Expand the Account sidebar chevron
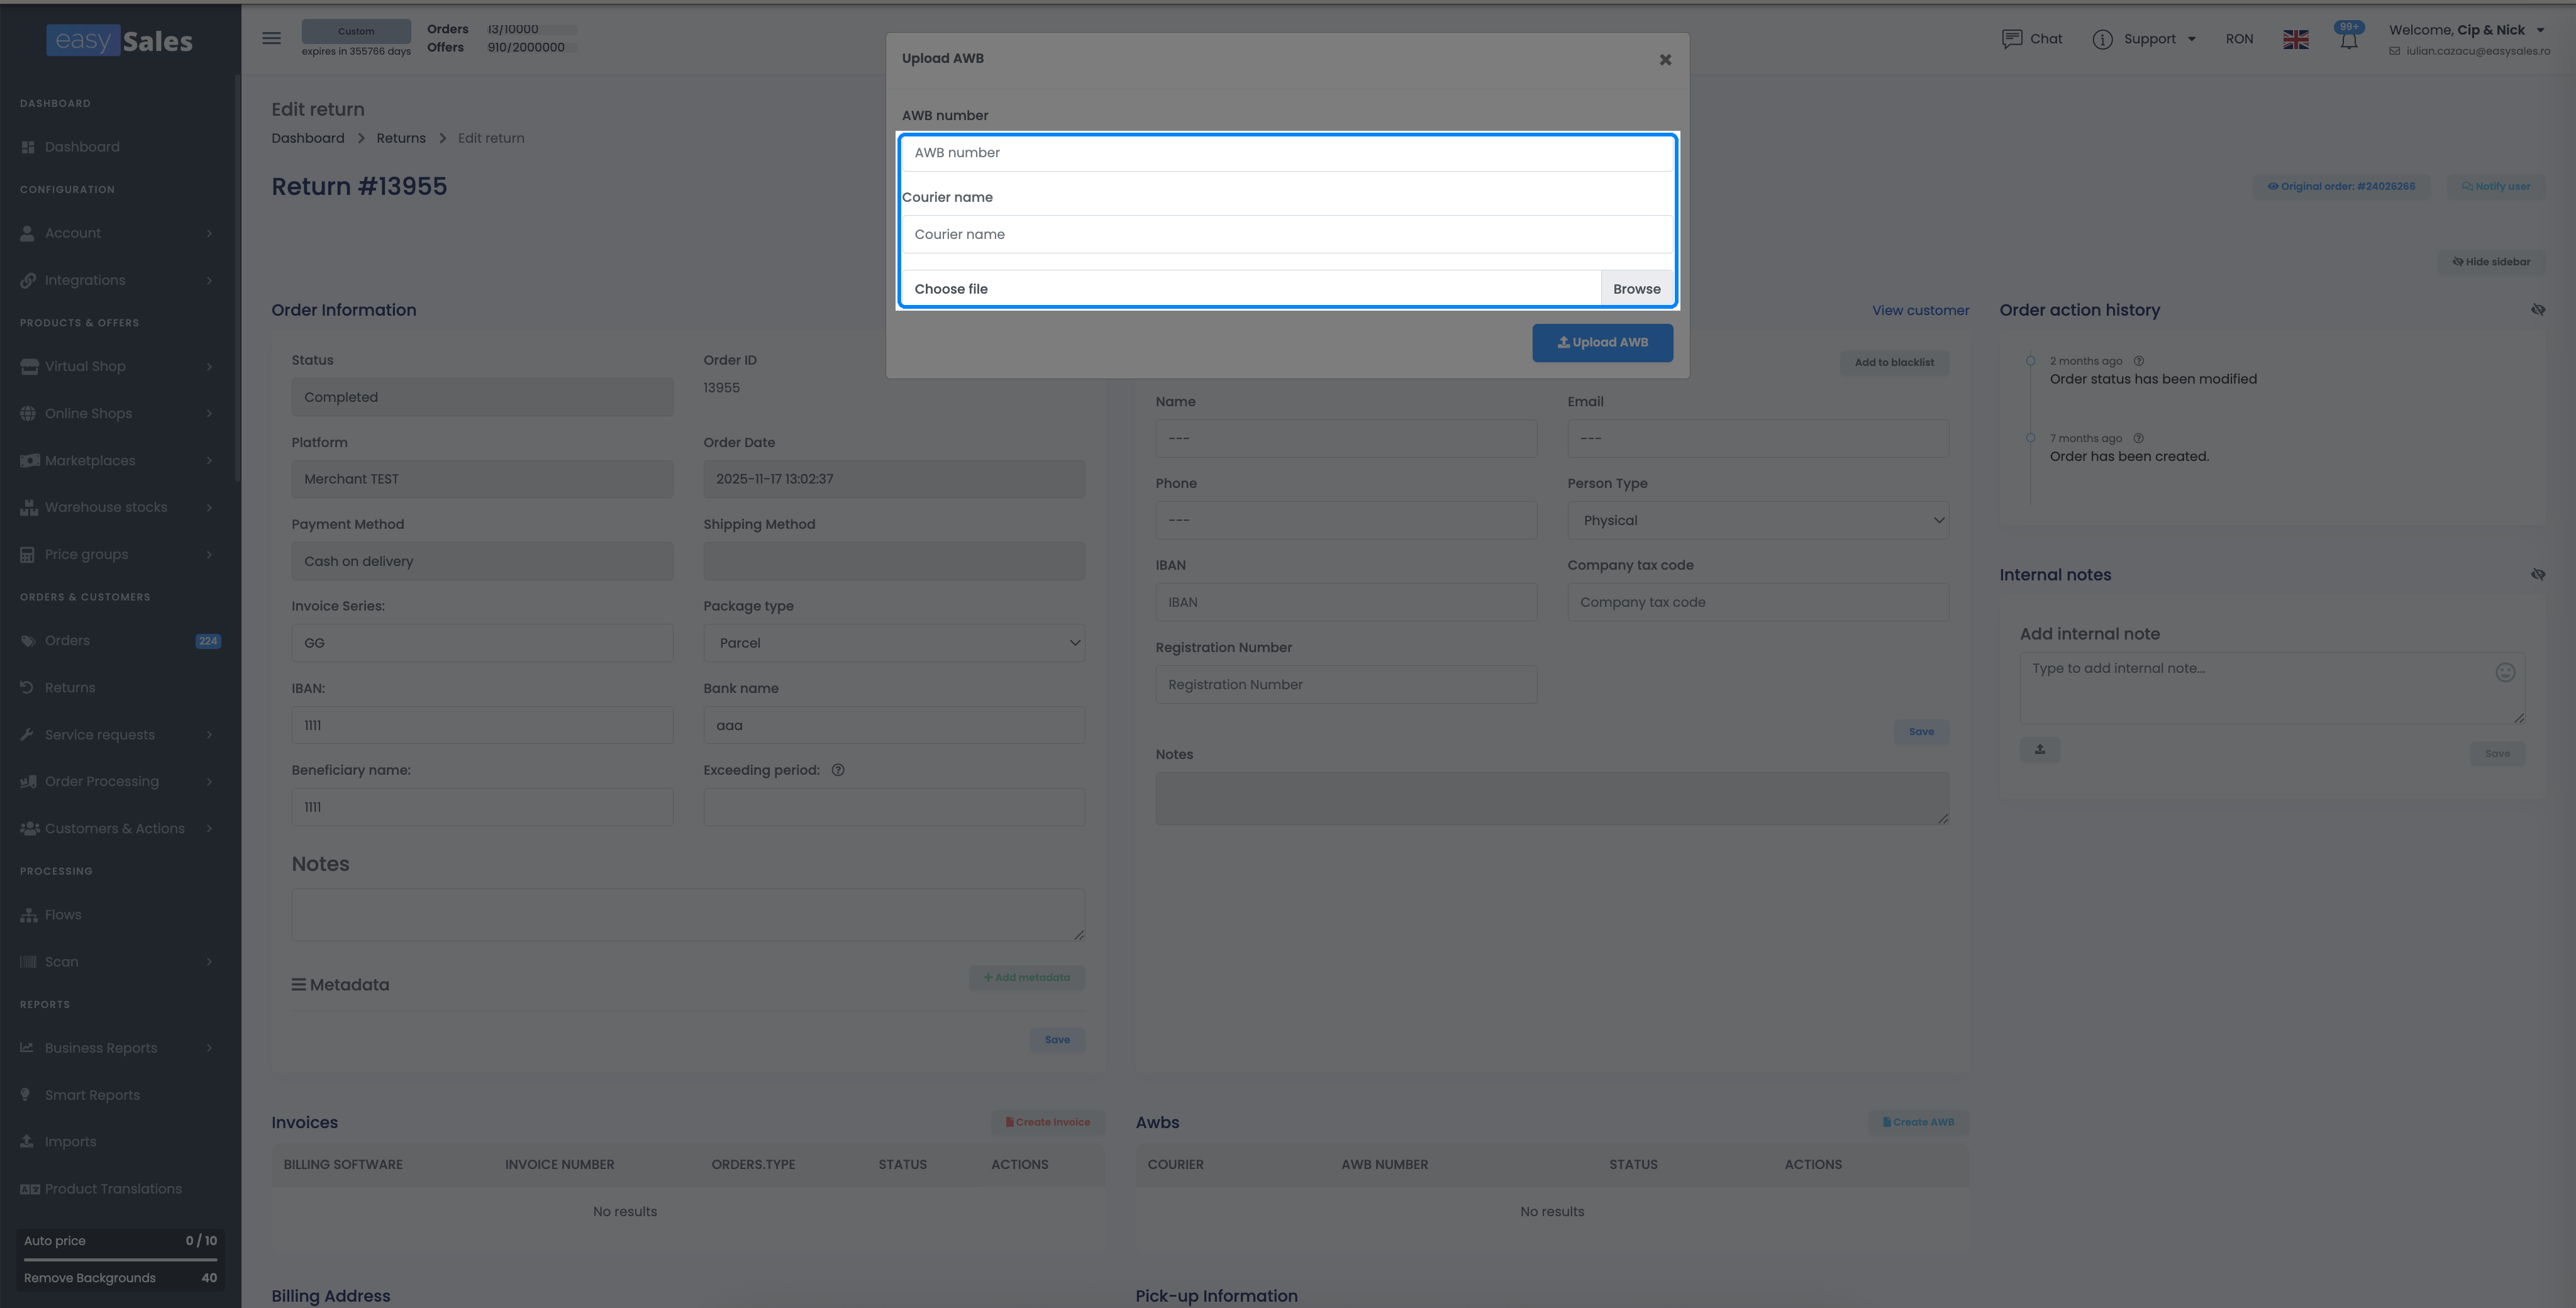The width and height of the screenshot is (2576, 1308). coord(209,233)
